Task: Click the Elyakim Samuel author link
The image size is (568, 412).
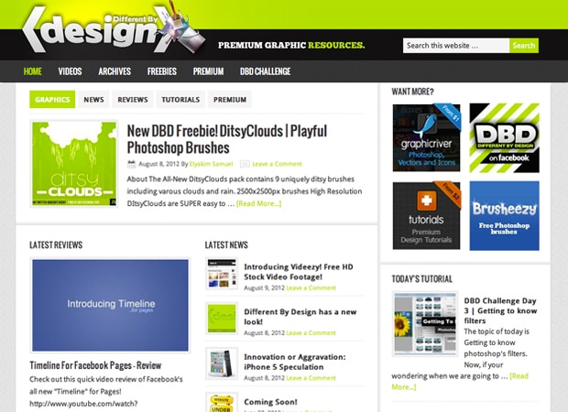Action: point(212,164)
